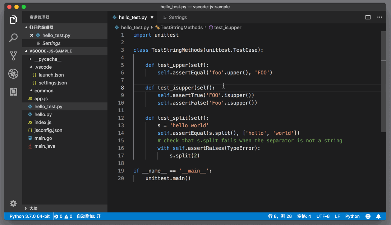Screen dimensions: 391x225
Task: Click TestStringMethods in the breadcrumb bar
Action: click(x=180, y=27)
